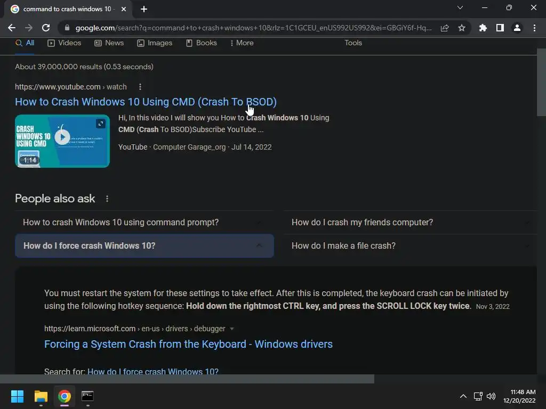Open the Extensions puzzle icon

tap(483, 28)
